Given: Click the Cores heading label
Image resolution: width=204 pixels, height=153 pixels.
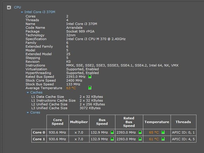Looking at the screenshot, I should (35, 112).
